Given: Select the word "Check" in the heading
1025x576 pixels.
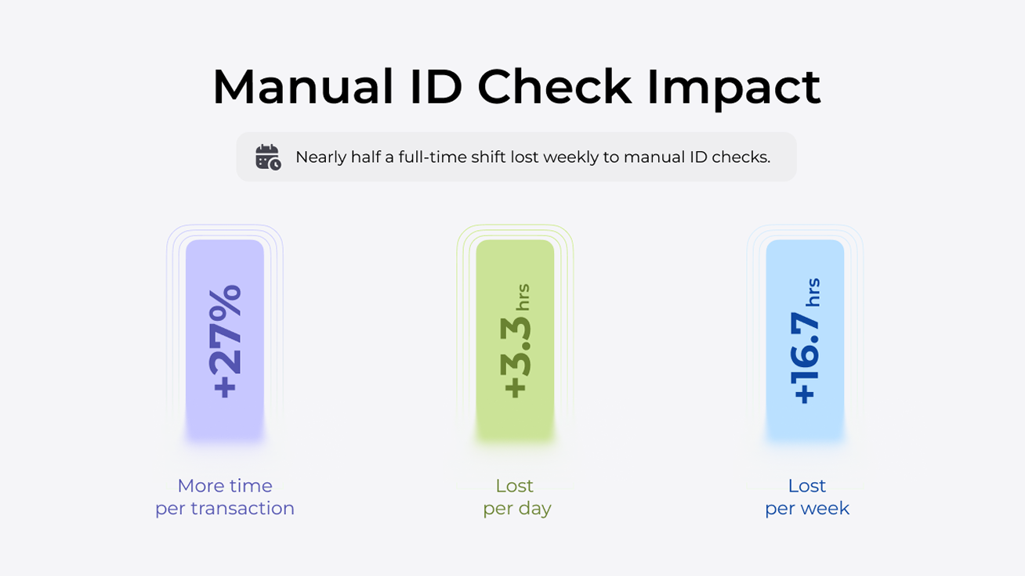Looking at the screenshot, I should pos(553,87).
